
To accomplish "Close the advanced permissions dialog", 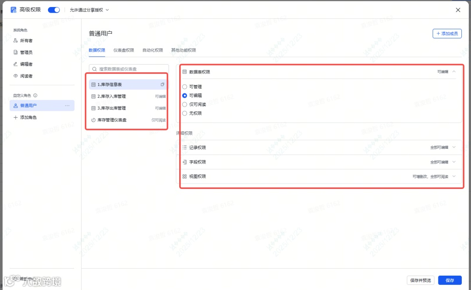I will click(x=458, y=10).
